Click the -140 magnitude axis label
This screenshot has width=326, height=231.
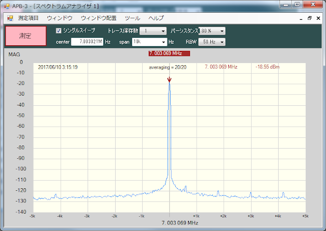tap(21, 212)
